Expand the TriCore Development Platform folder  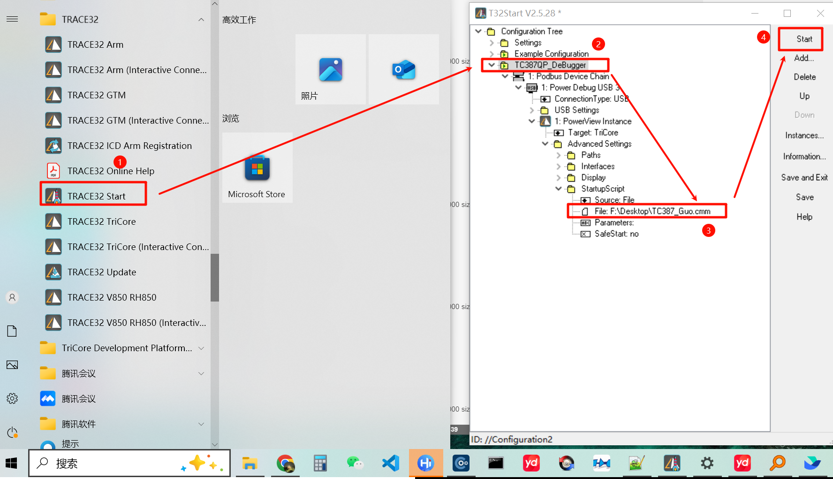pyautogui.click(x=201, y=348)
